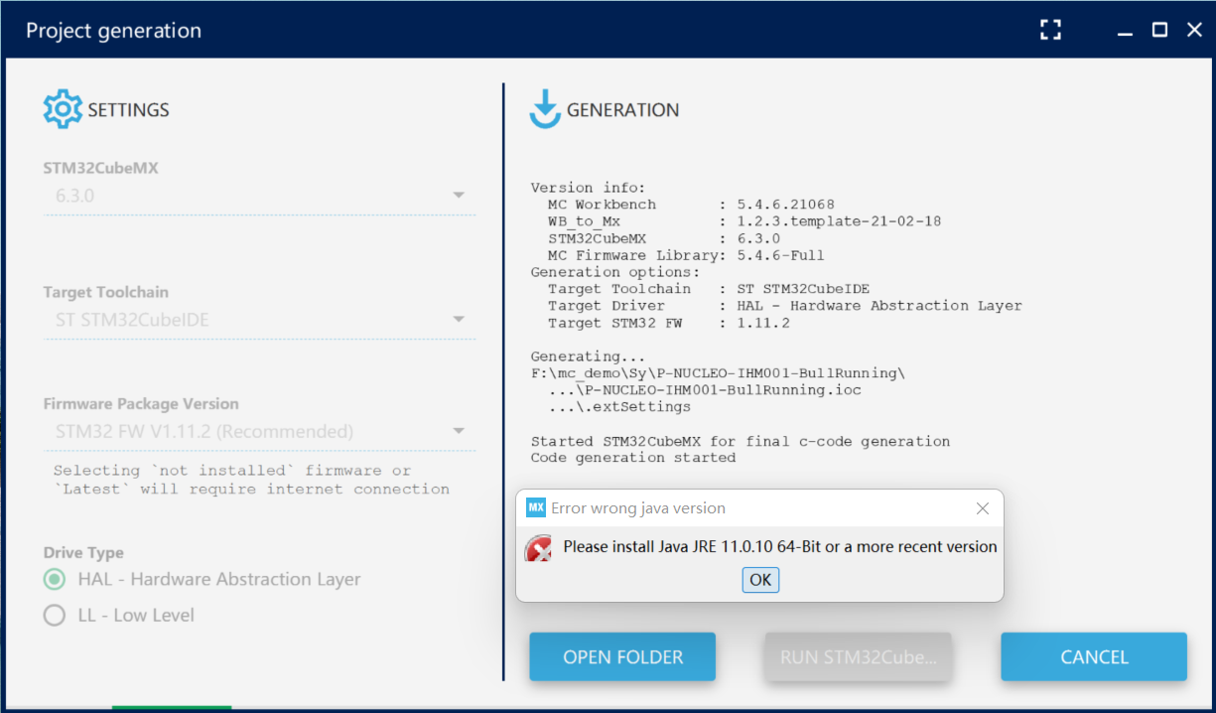Open the project output folder
The image size is (1216, 713).
622,656
